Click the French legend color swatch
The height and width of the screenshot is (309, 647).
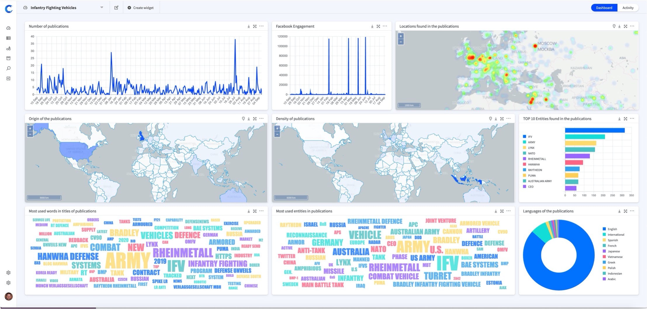coord(604,246)
